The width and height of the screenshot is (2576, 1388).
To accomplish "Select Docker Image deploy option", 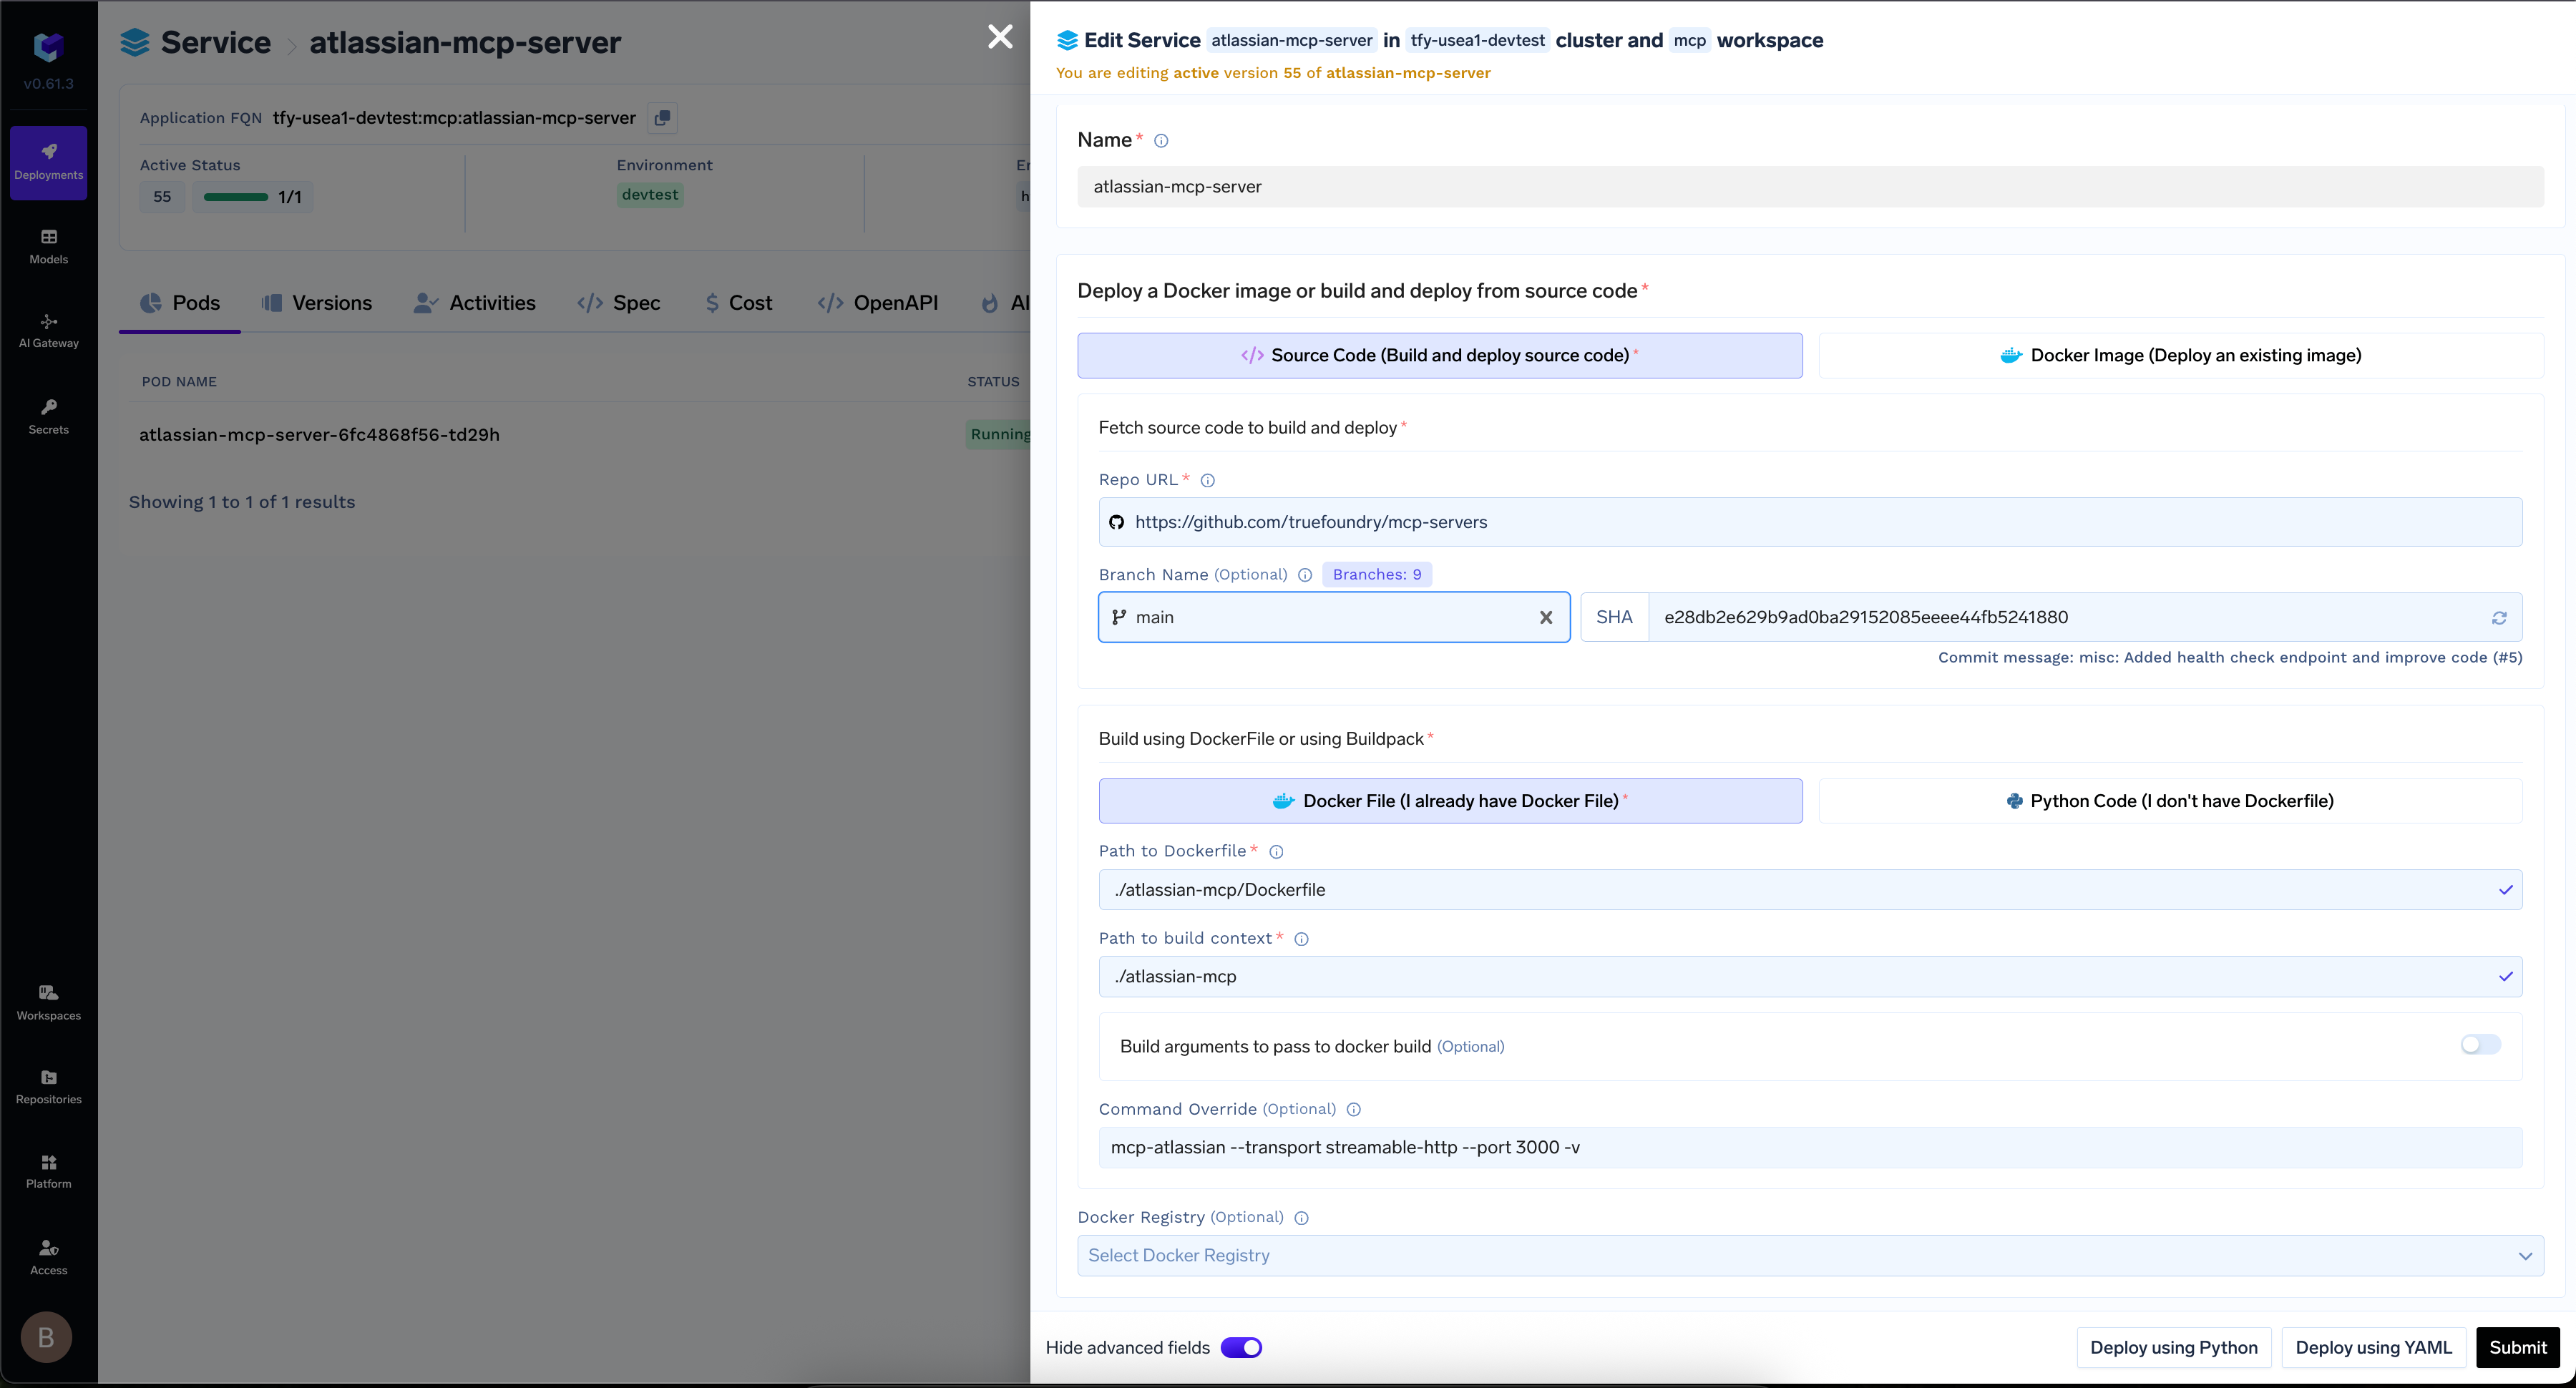I will [x=2180, y=355].
